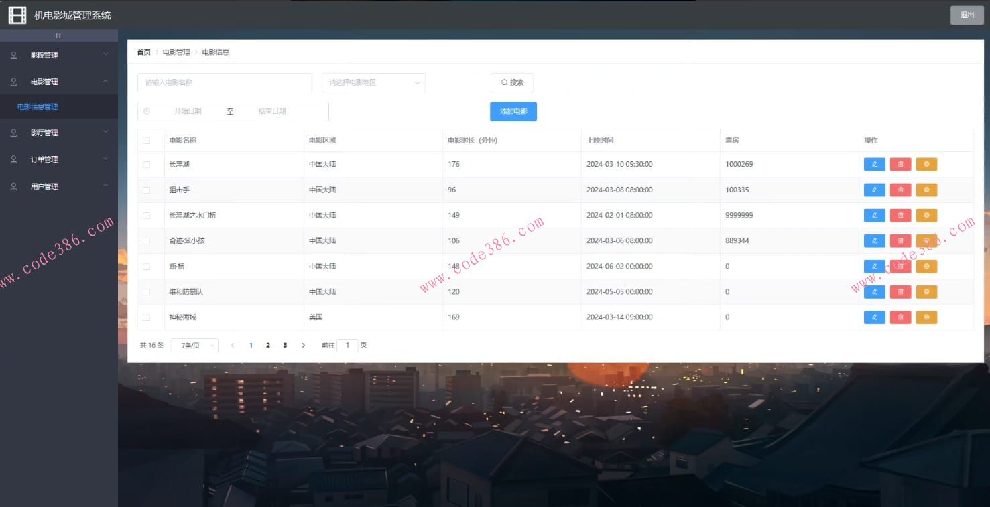Toggle the select-all checkbox in table header

click(x=146, y=141)
